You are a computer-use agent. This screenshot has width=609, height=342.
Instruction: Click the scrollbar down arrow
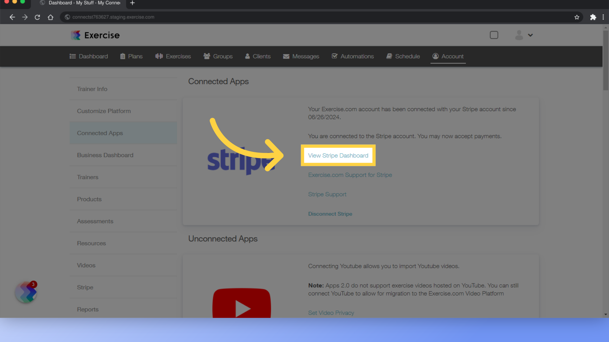point(606,314)
